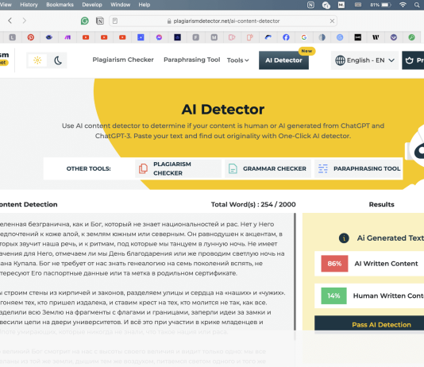Click the M icon in the menu bar
Viewport: 424px width, 367px height.
[x=341, y=5]
